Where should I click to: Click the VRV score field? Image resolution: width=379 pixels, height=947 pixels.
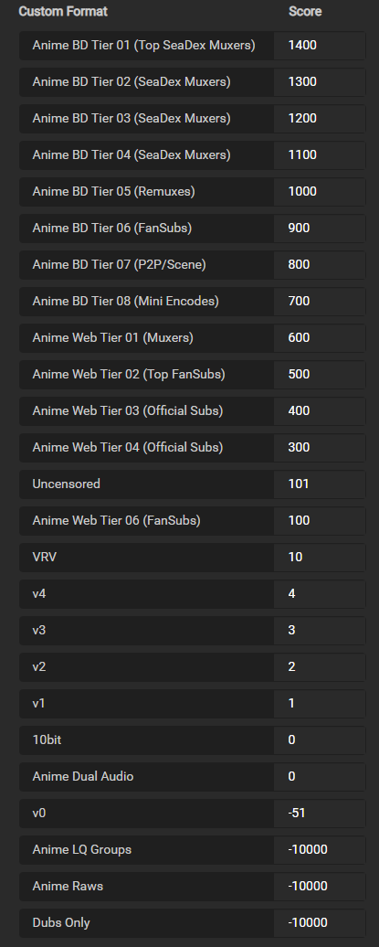[x=320, y=557]
